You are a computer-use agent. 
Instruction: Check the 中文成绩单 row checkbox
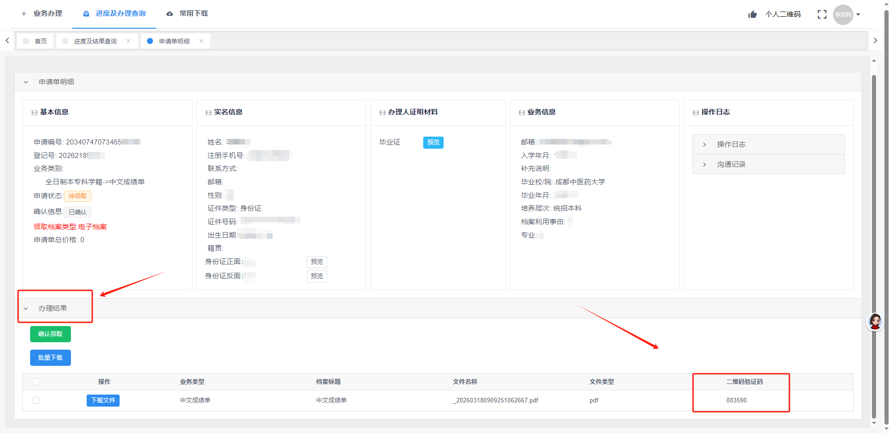35,400
